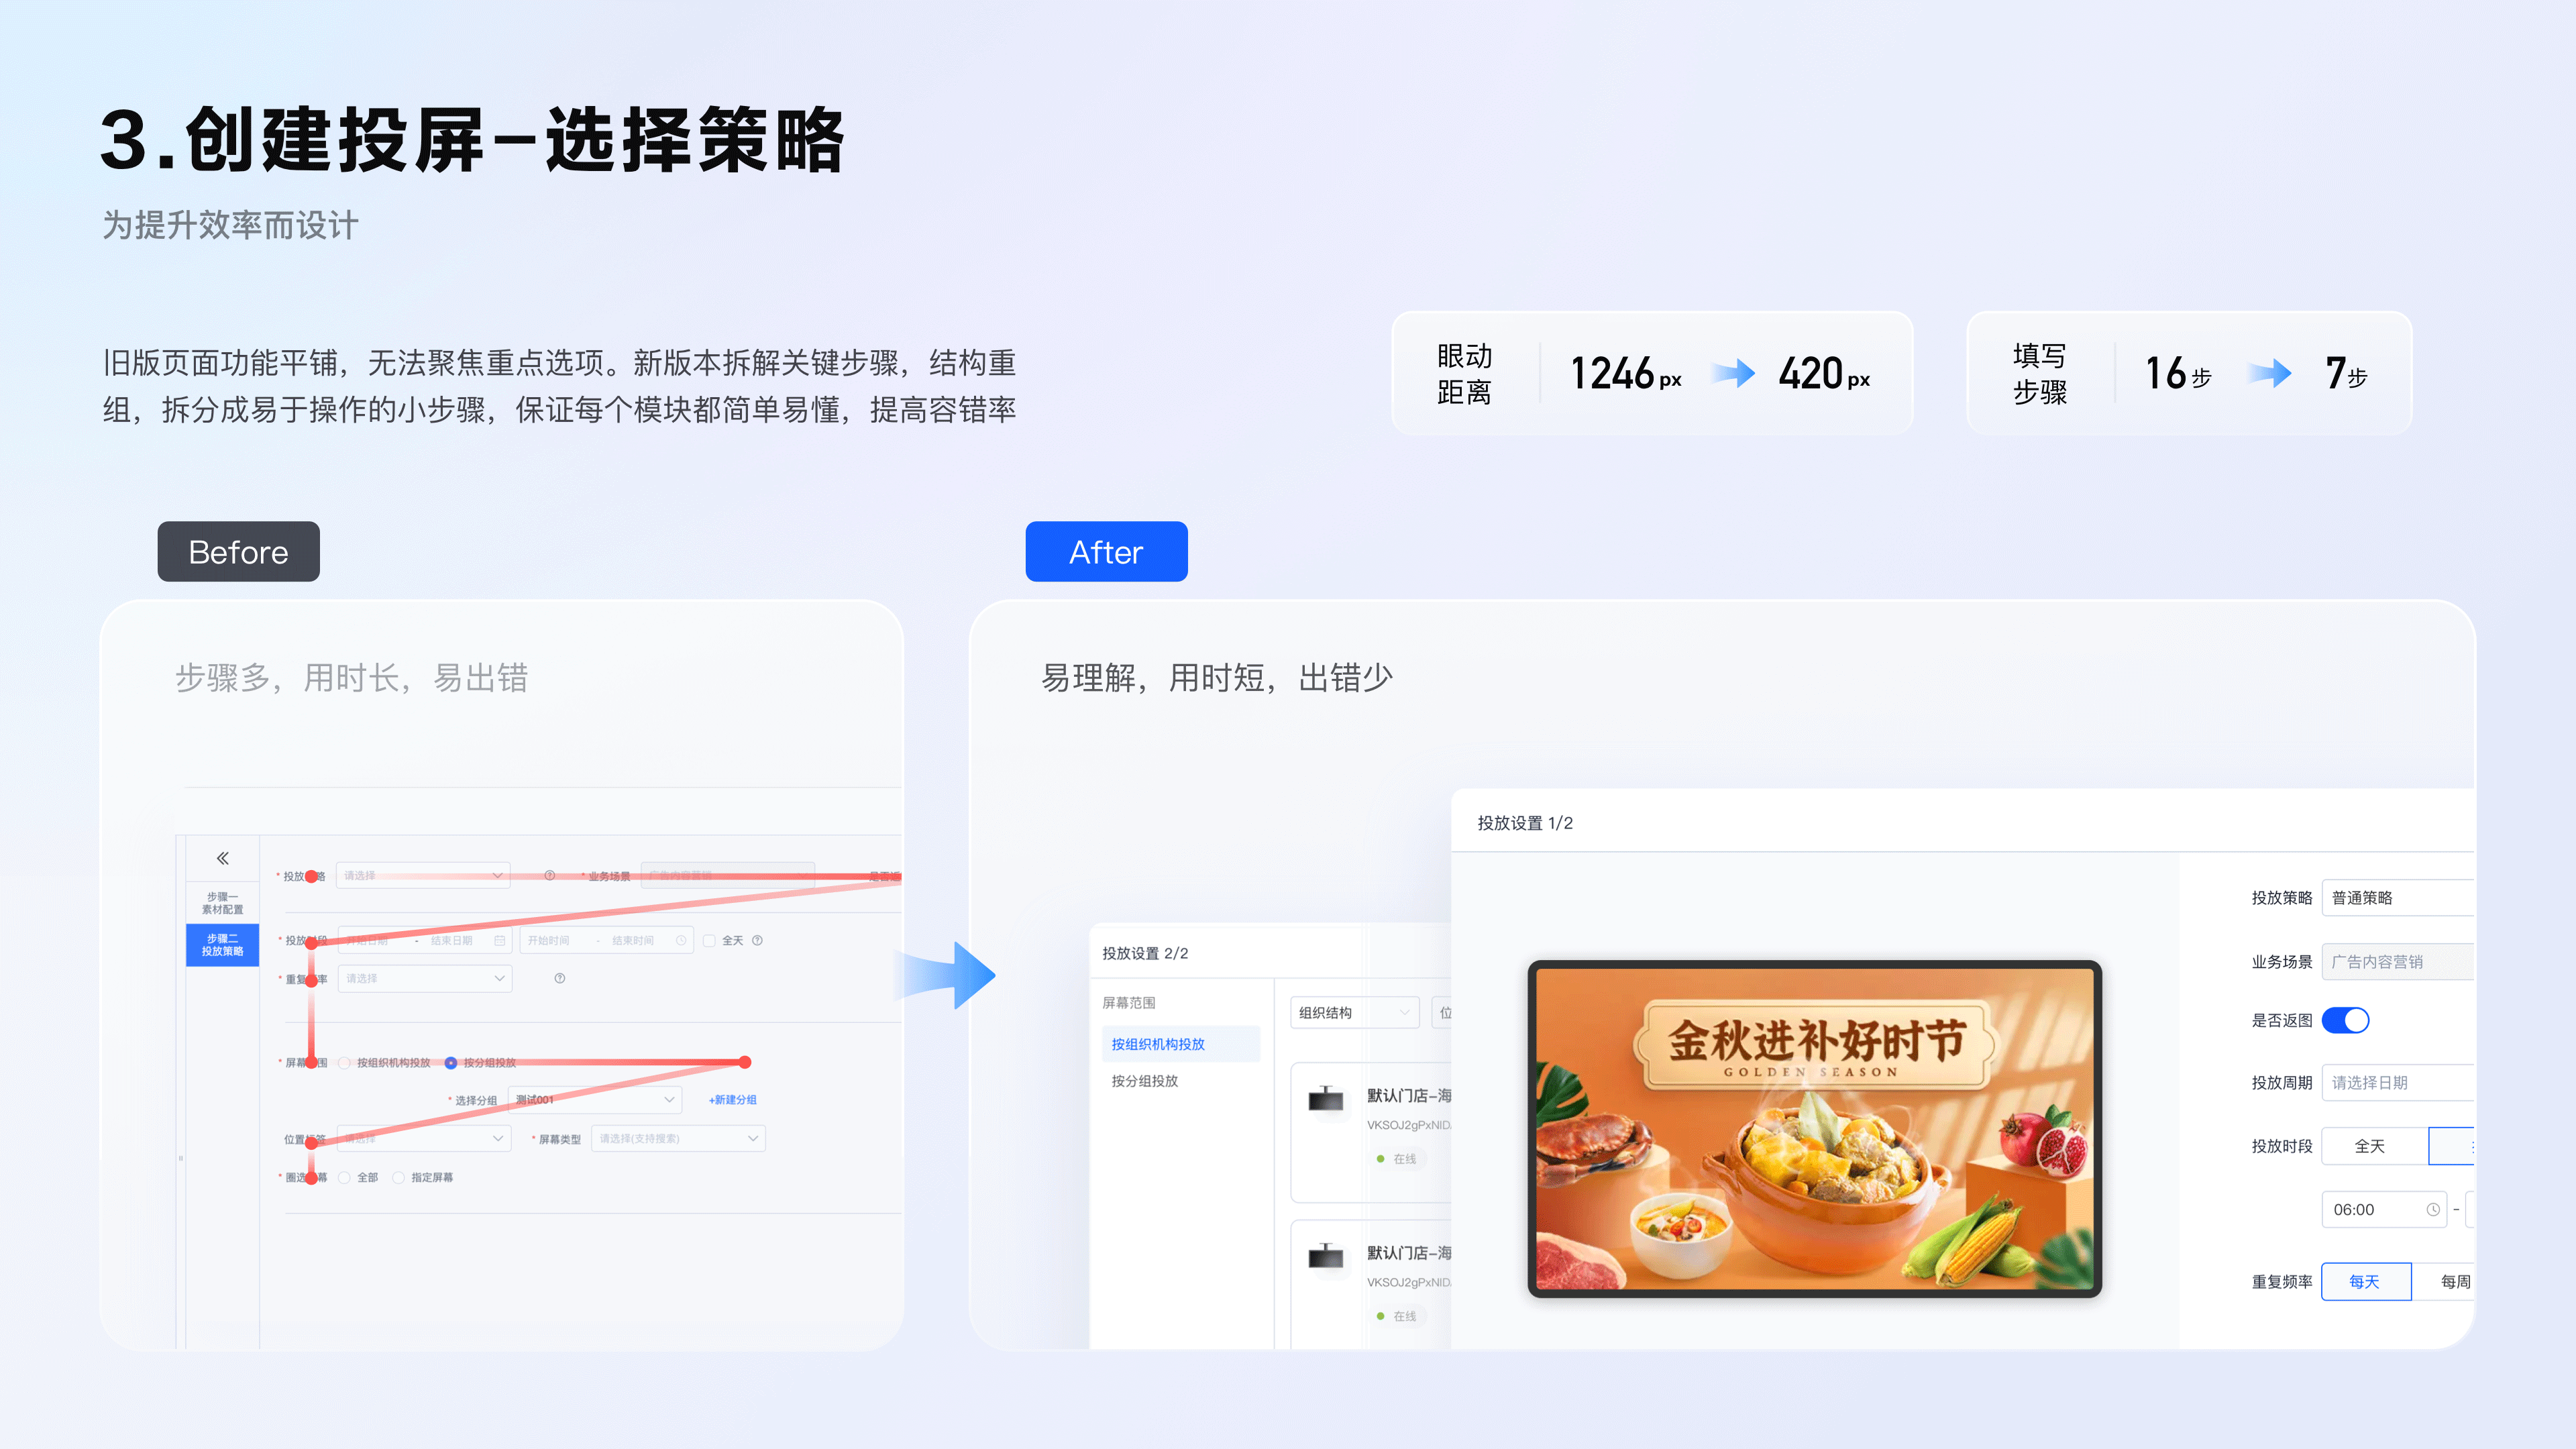This screenshot has width=2576, height=1449.
Task: Click the Before label button
Action: (238, 551)
